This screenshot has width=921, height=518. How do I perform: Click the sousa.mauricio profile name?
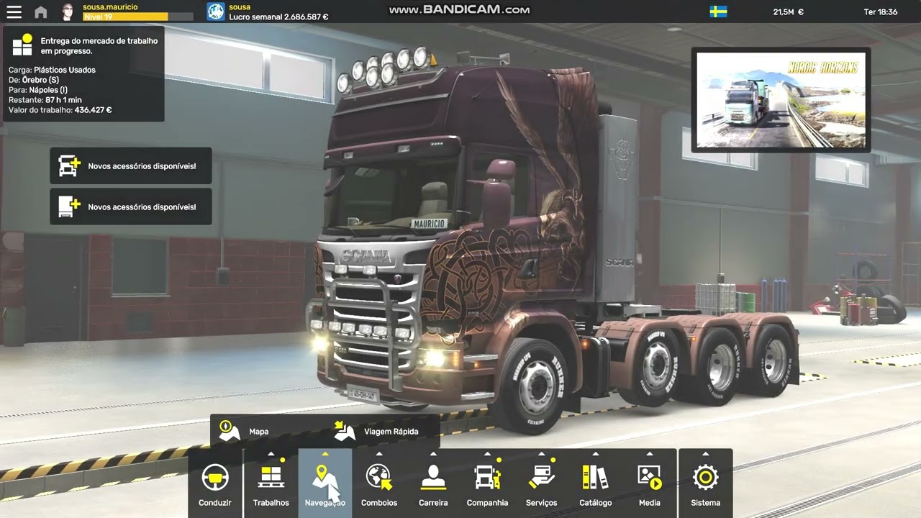pyautogui.click(x=110, y=6)
